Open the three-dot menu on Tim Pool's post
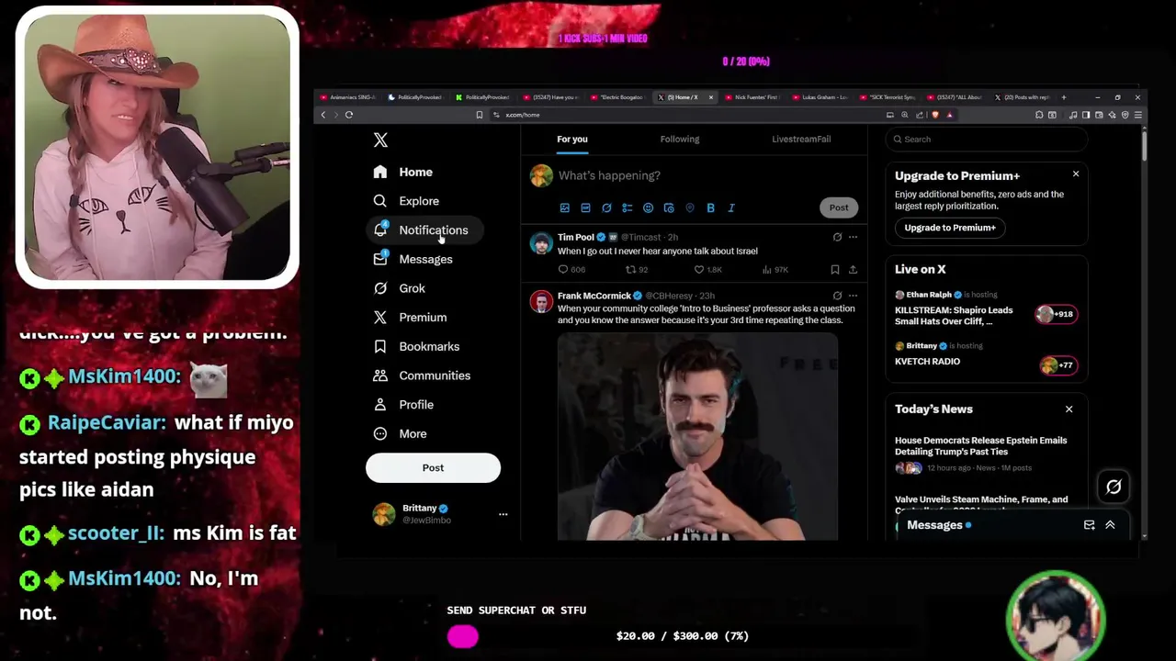This screenshot has height=661, width=1176. pyautogui.click(x=853, y=237)
